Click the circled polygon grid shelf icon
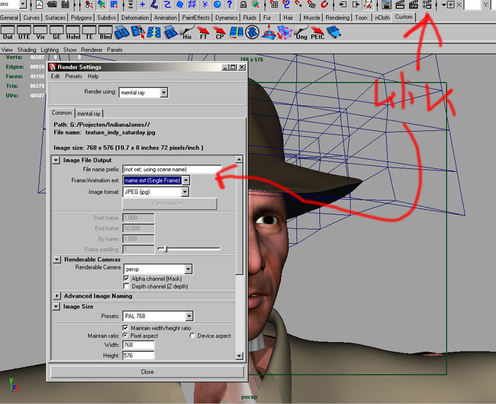Viewport: 496px width, 404px height. tap(252, 32)
